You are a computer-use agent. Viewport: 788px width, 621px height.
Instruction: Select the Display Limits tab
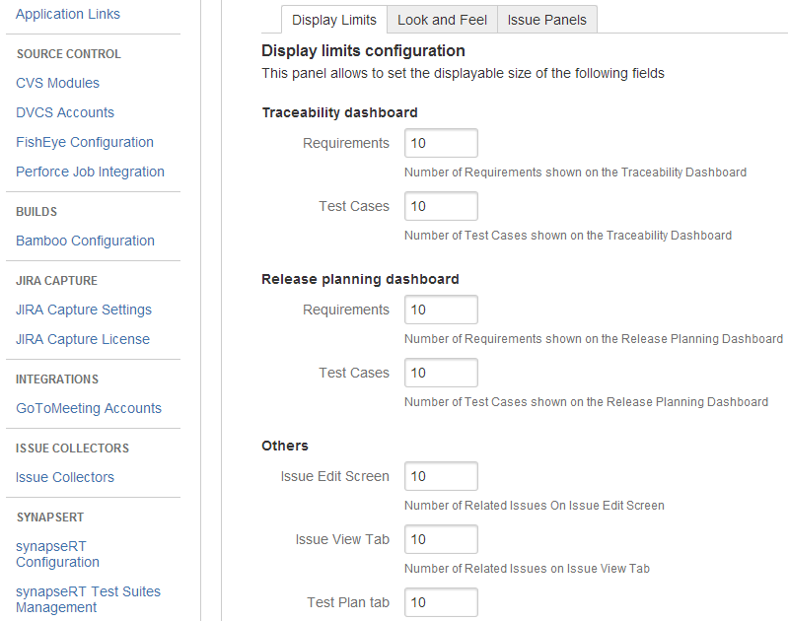click(x=334, y=20)
